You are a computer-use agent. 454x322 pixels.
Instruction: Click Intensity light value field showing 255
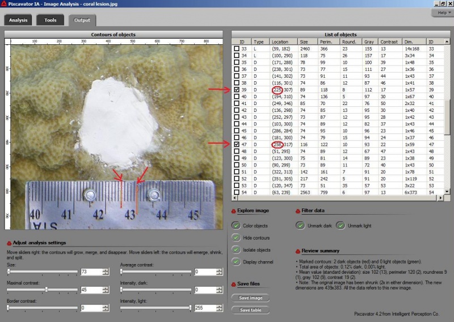pyautogui.click(x=205, y=308)
